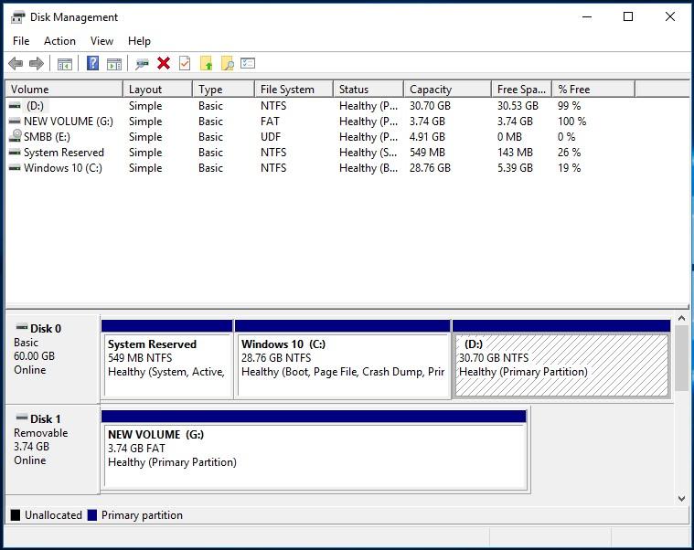
Task: Click the 0 MB free space cell
Action: pos(509,137)
